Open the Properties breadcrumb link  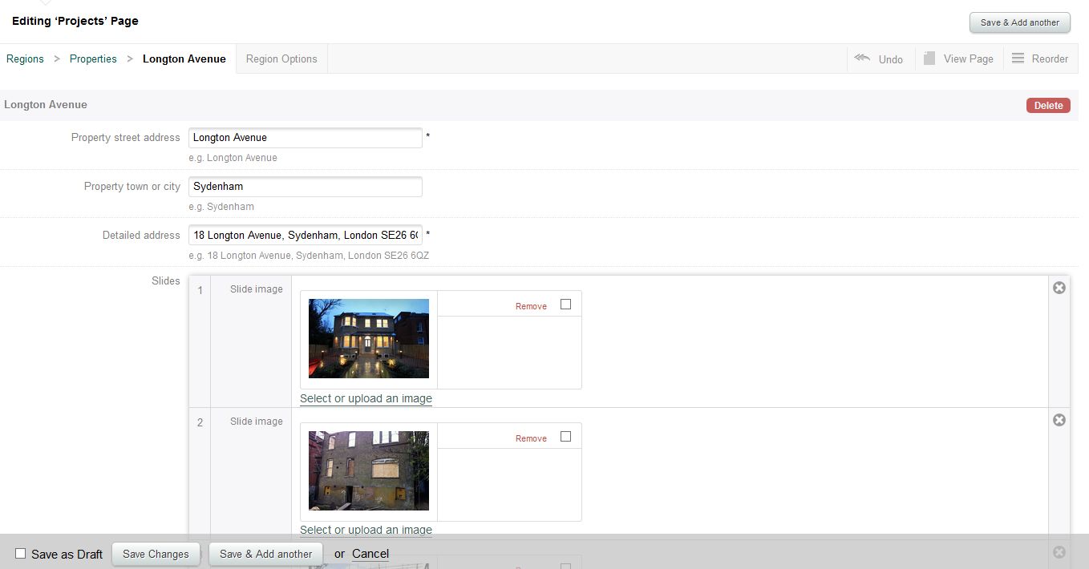(93, 59)
